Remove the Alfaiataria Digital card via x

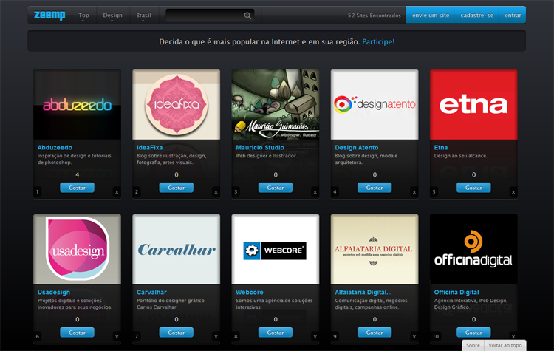(414, 337)
